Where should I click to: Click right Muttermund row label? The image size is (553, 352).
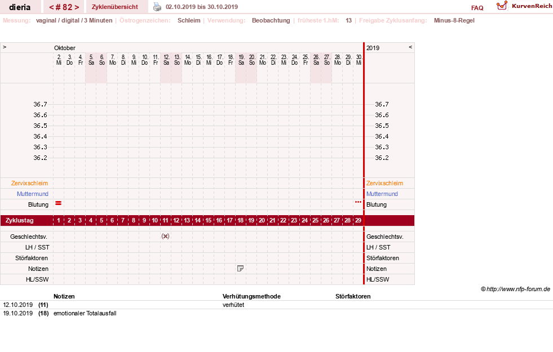coord(382,194)
